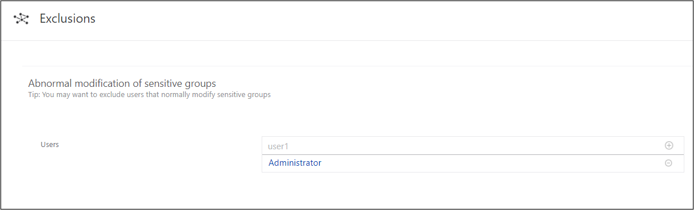This screenshot has height=210, width=694.
Task: Click the Users field label
Action: coord(49,145)
